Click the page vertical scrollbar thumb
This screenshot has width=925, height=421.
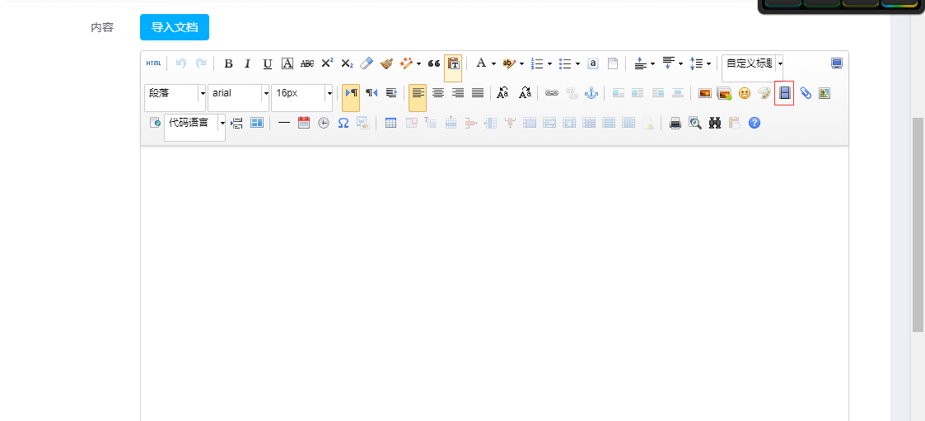[x=918, y=224]
